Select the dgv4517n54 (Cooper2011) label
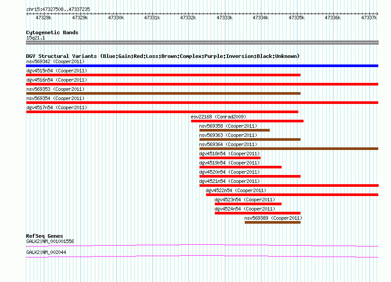 [57, 107]
